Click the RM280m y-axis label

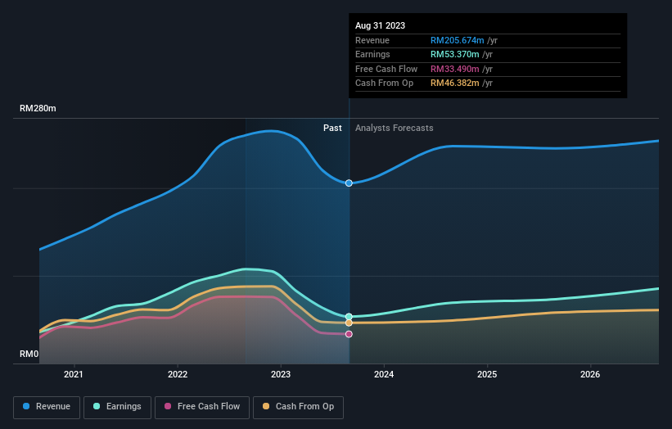(x=38, y=108)
